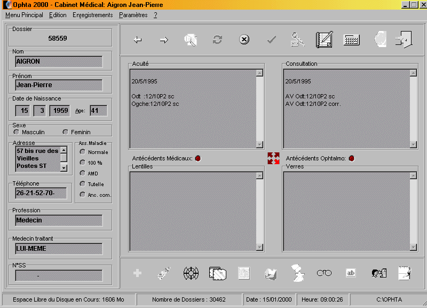
Task: Click the Téléphone number field
Action: click(41, 193)
